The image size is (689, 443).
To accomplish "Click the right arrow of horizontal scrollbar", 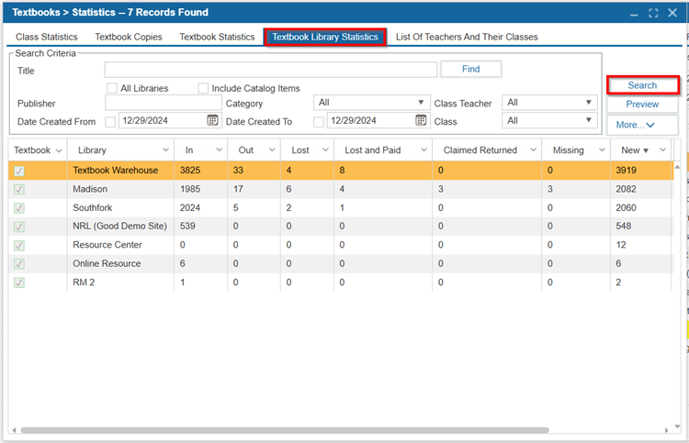I will coord(667,430).
